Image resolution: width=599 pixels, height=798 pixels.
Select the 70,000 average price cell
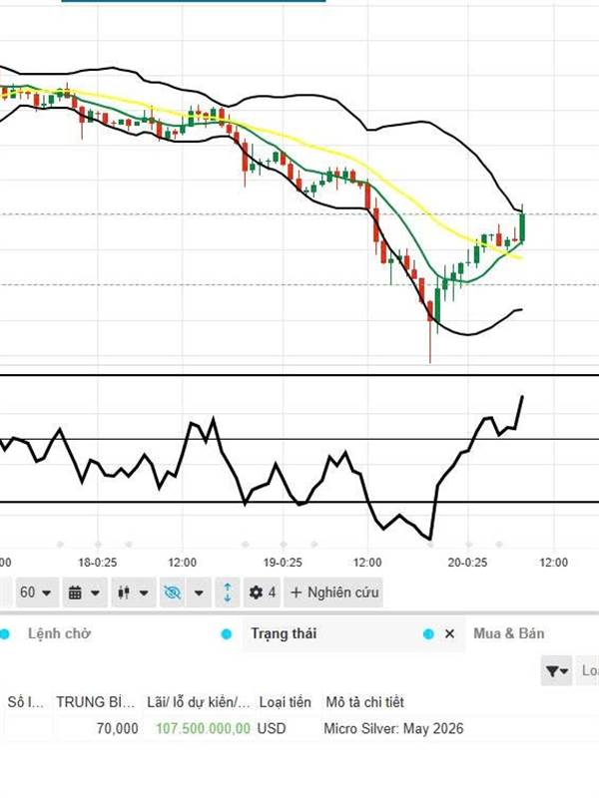pyautogui.click(x=117, y=729)
